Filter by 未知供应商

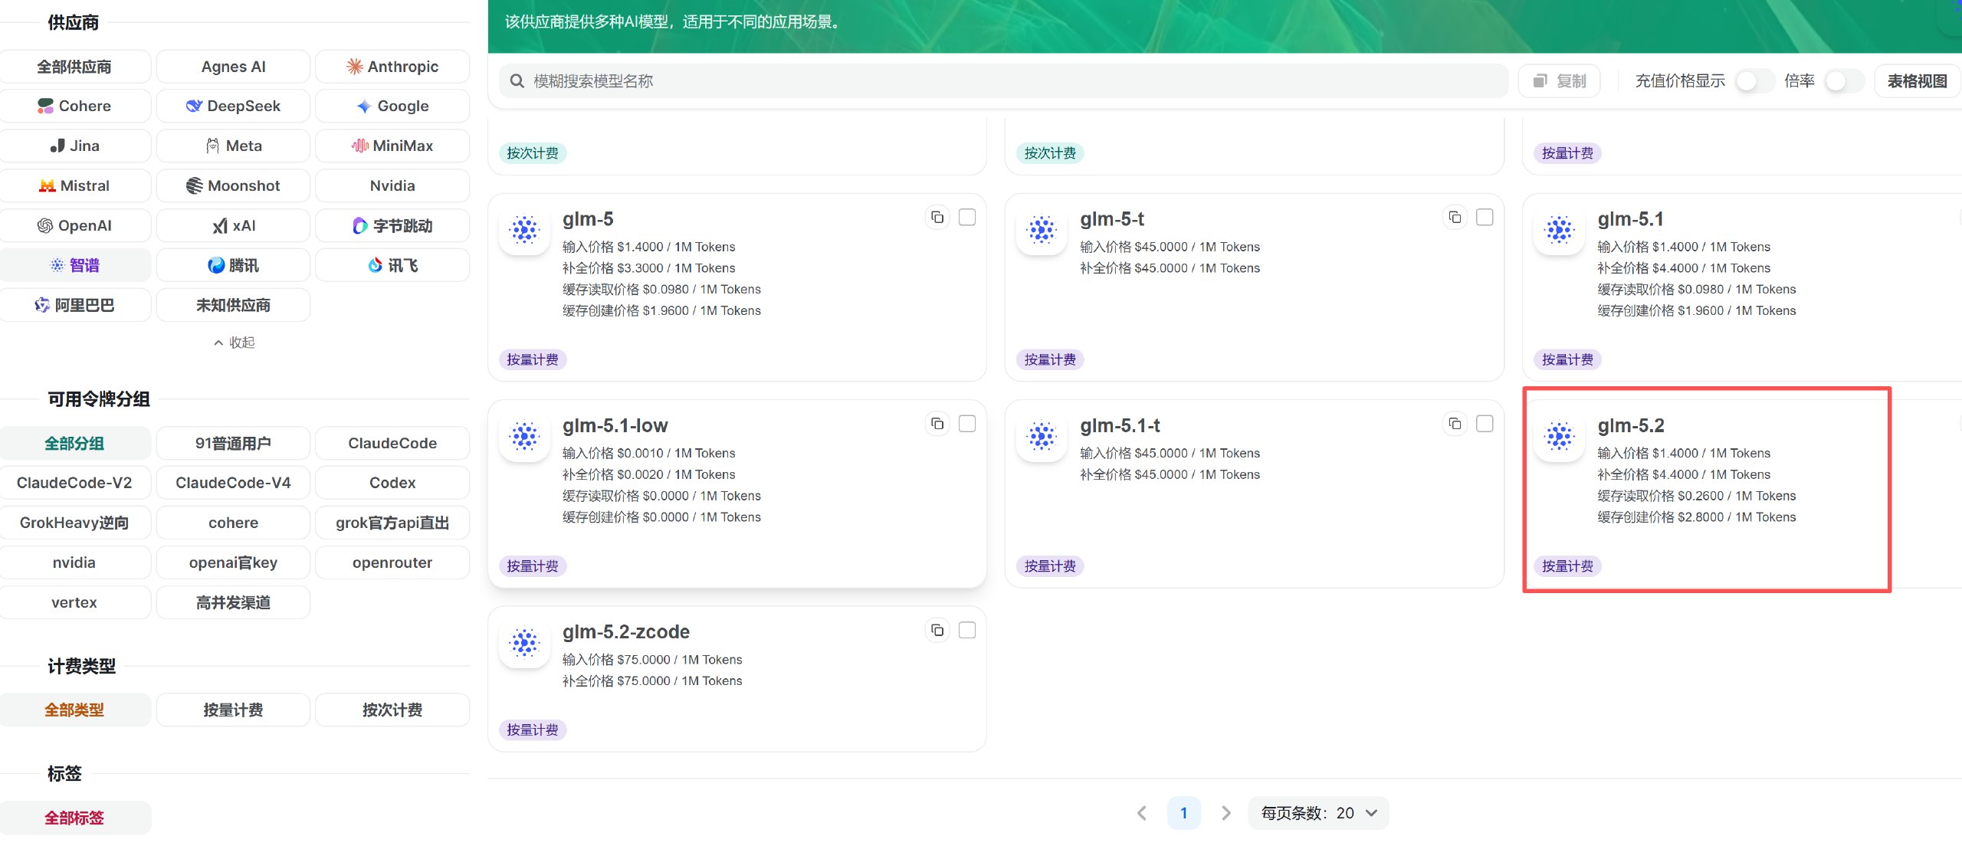233,305
